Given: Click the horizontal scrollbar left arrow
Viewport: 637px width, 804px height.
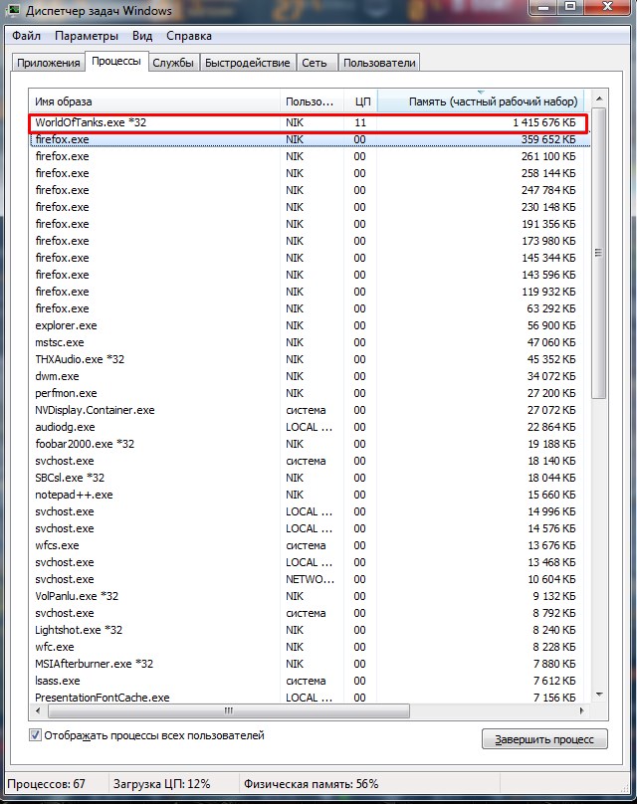Looking at the screenshot, I should (38, 710).
